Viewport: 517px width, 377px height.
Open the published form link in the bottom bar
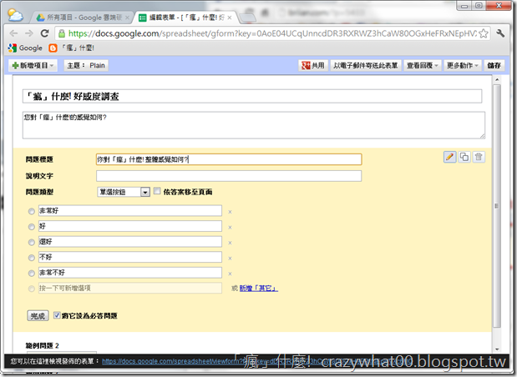256,361
